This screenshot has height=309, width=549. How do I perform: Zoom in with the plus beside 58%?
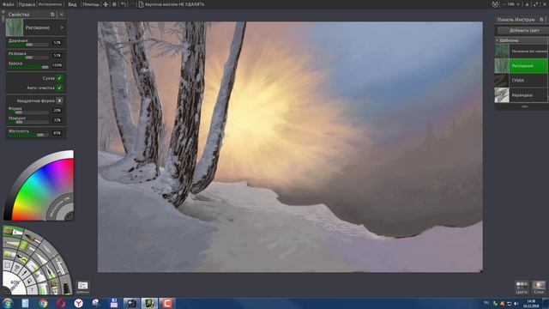[518, 4]
